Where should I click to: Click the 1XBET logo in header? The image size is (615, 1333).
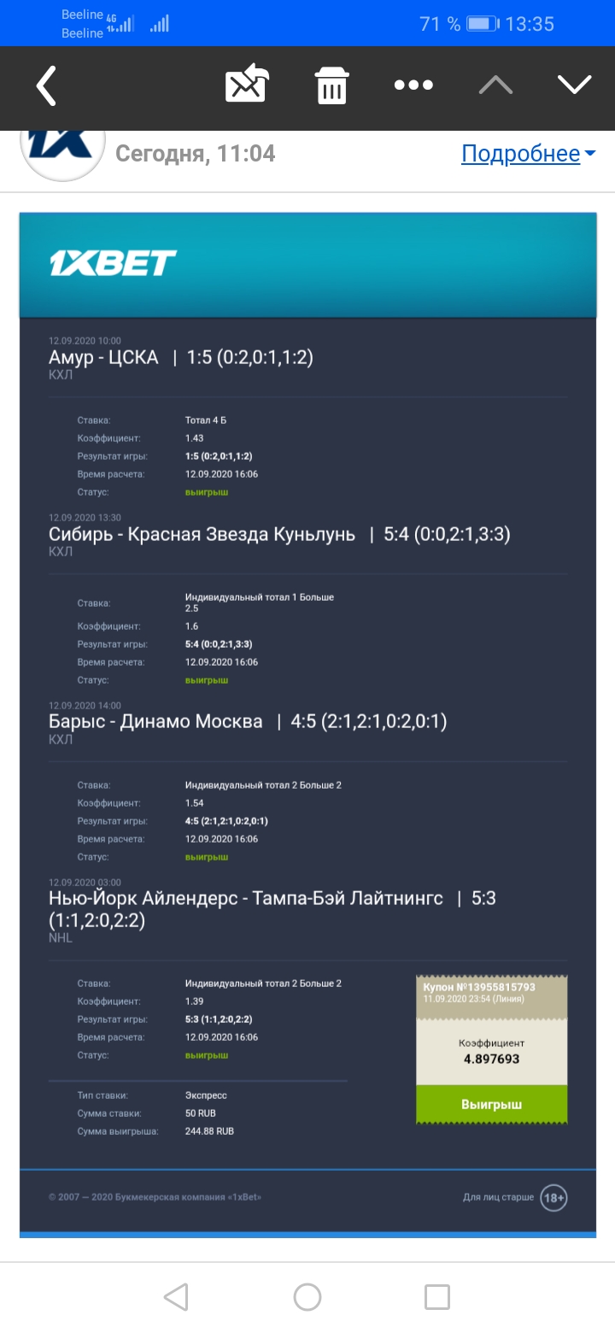pyautogui.click(x=113, y=263)
